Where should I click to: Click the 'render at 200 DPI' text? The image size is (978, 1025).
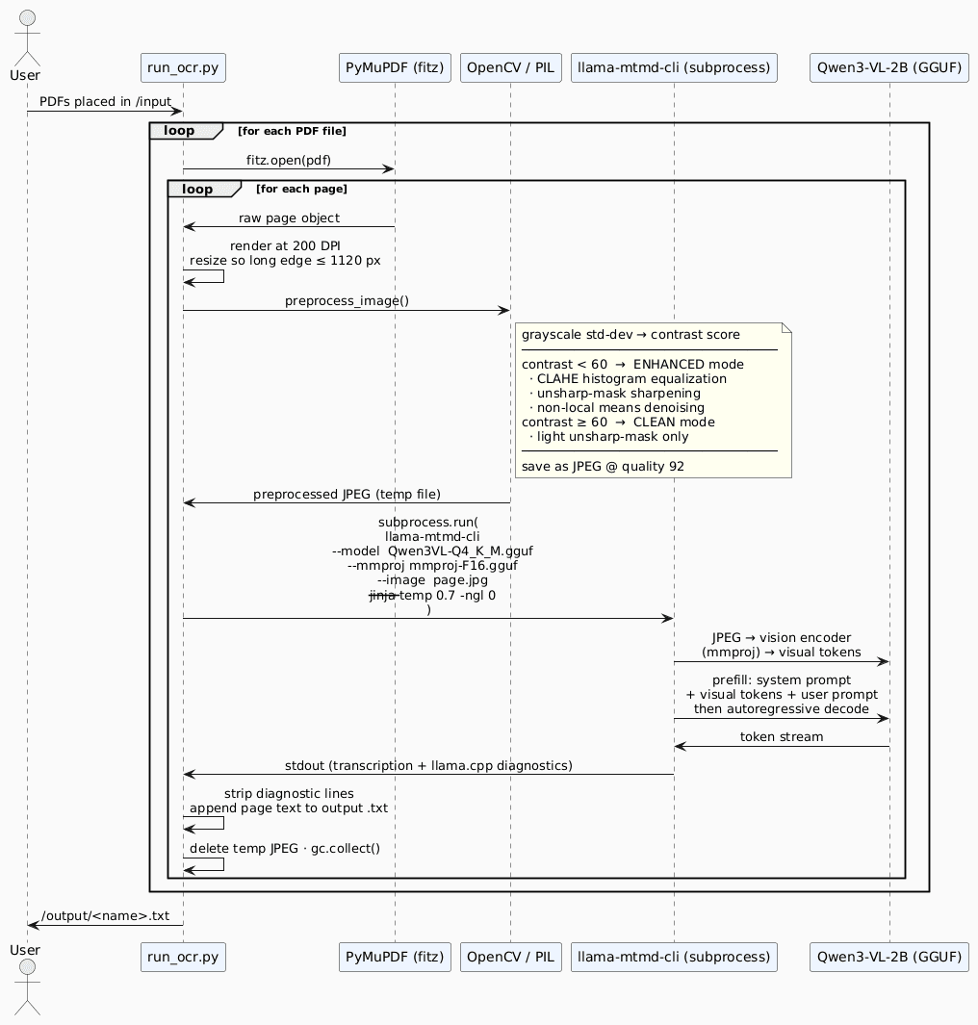285,245
